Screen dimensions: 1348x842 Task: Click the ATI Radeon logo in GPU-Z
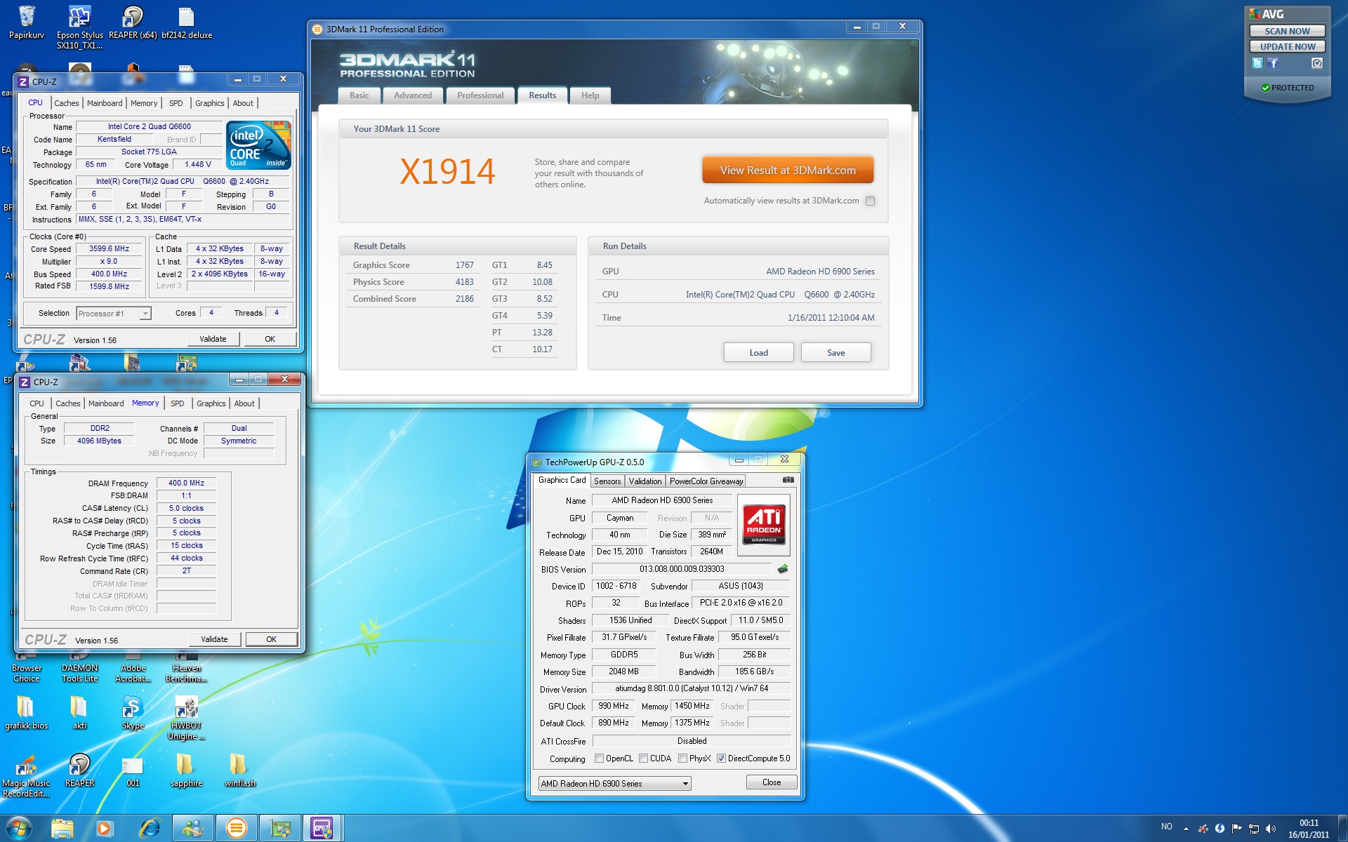tap(764, 524)
